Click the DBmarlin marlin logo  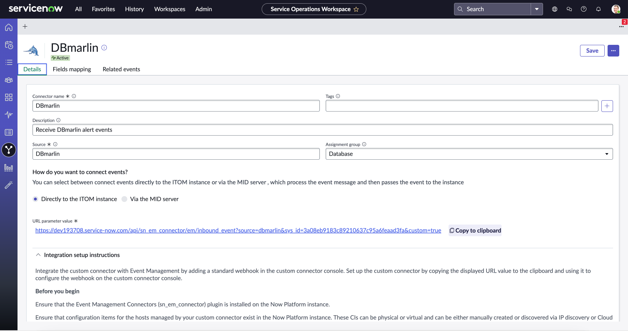coord(31,50)
